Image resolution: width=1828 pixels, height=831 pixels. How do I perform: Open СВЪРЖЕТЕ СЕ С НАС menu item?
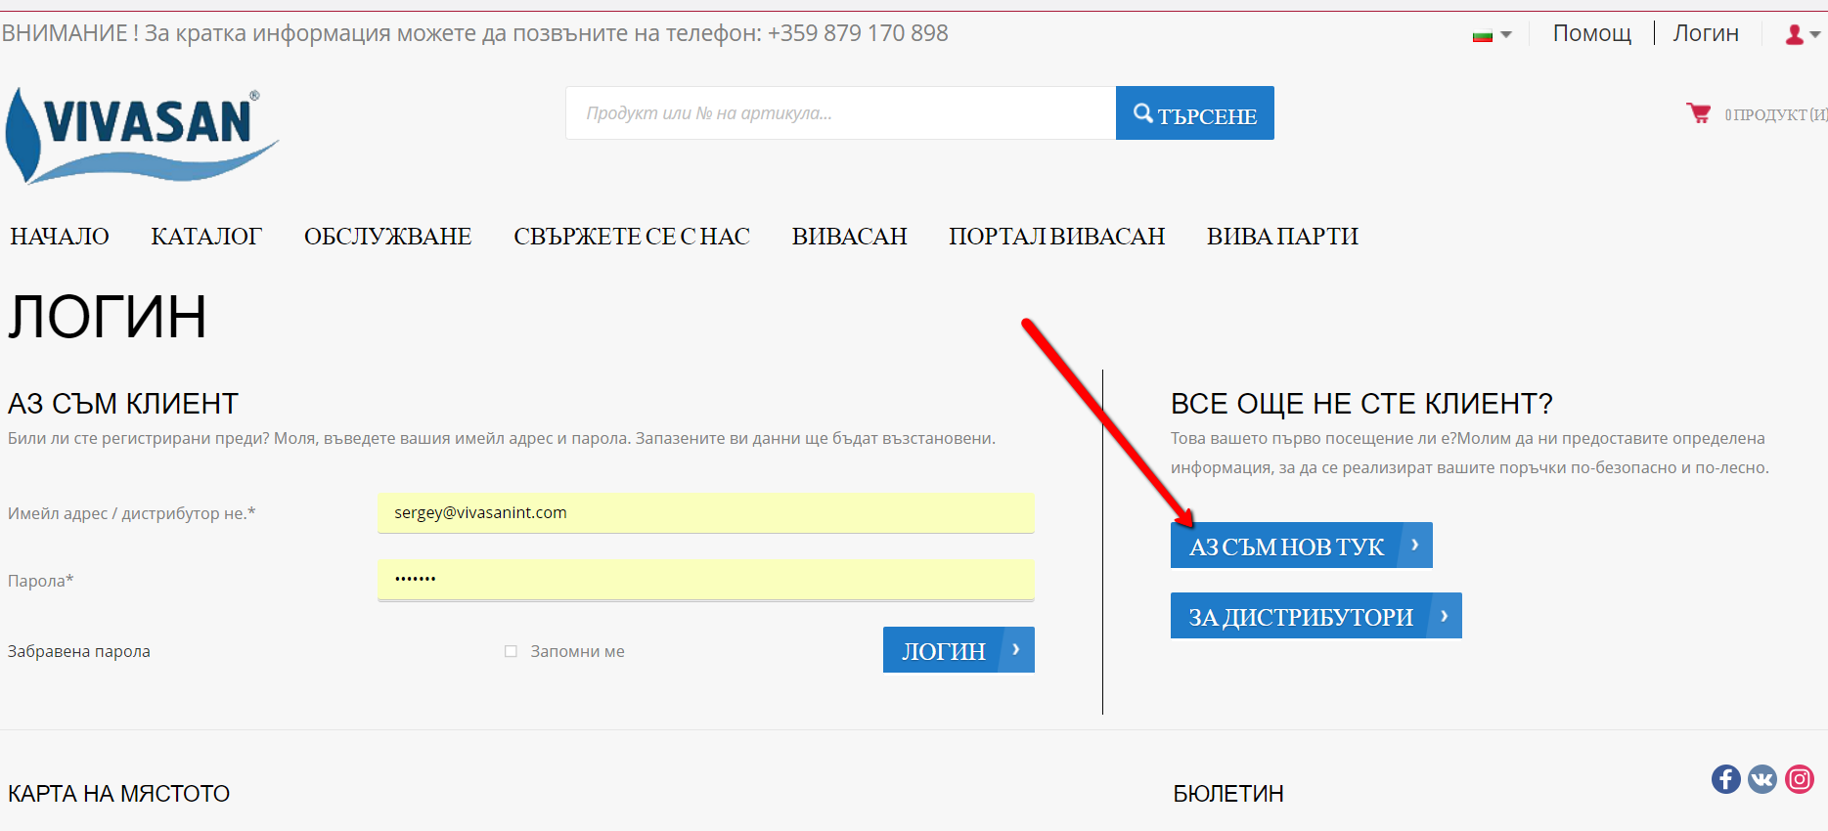click(632, 237)
